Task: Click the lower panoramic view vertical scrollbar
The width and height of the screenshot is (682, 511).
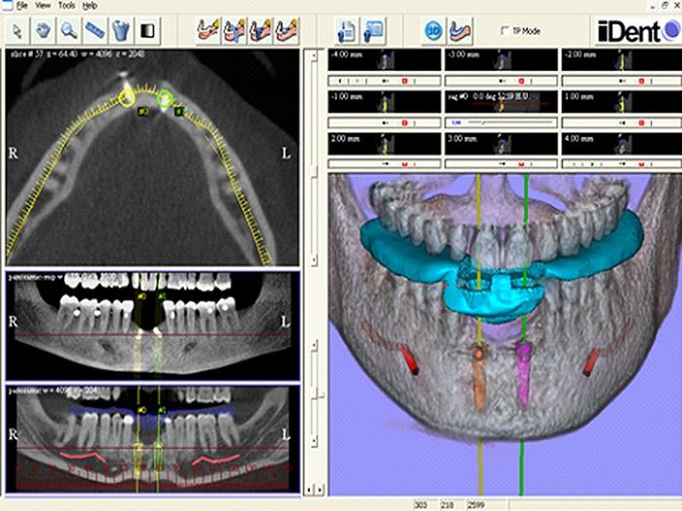Action: point(314,421)
